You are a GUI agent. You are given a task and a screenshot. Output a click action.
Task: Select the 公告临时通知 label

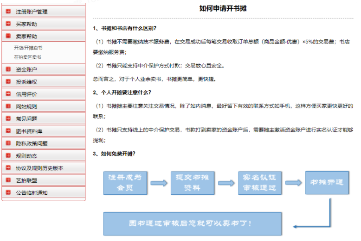point(32,193)
